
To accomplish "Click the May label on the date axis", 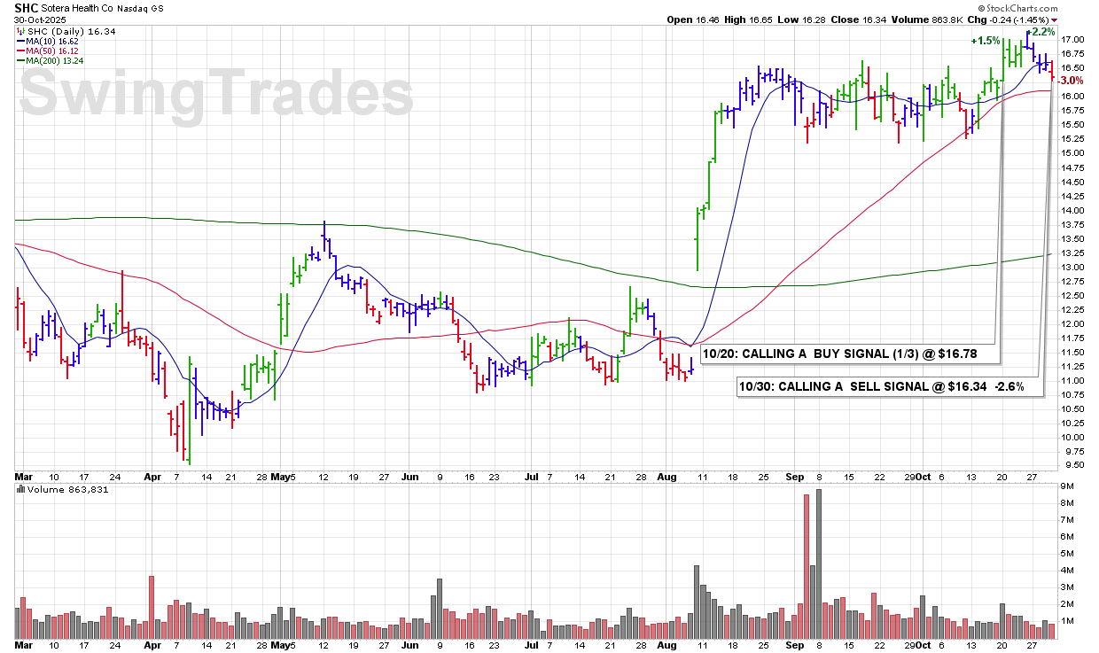I will (x=282, y=476).
